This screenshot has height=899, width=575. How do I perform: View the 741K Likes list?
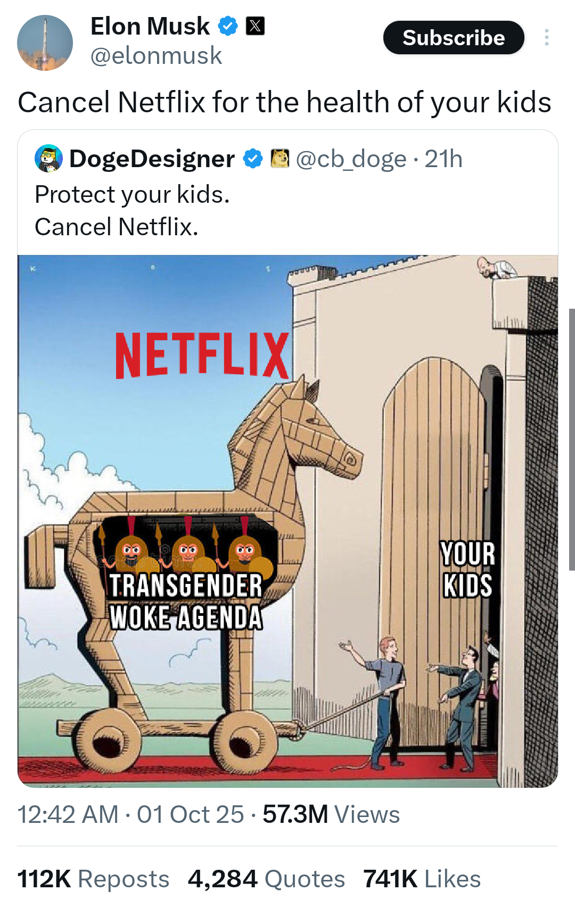(422, 879)
